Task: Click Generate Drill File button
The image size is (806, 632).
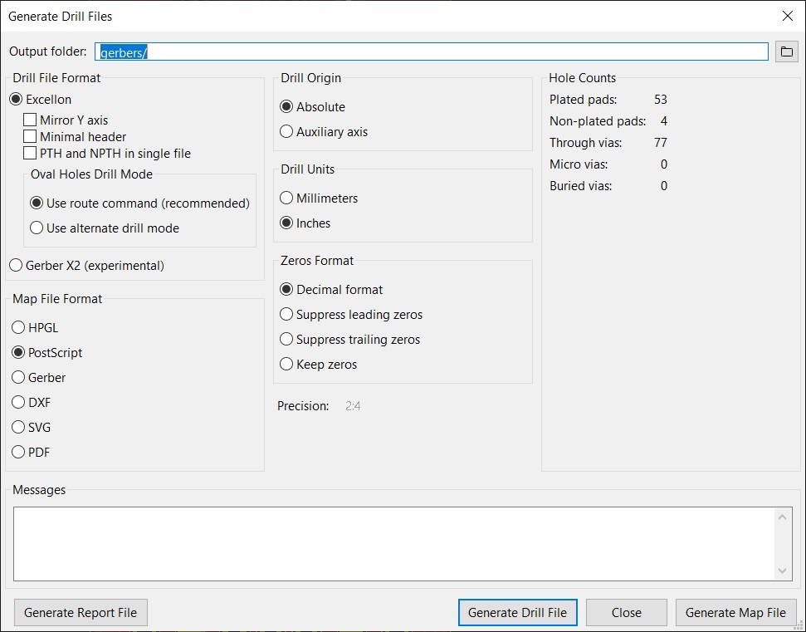Action: click(x=518, y=612)
